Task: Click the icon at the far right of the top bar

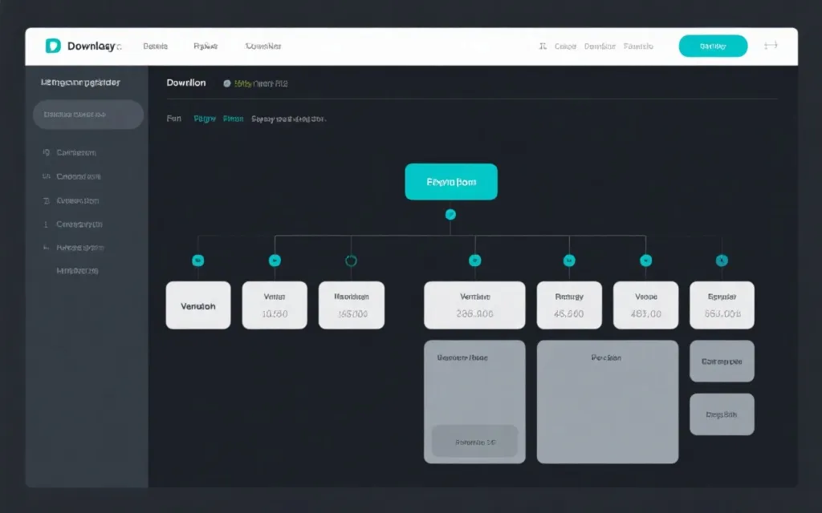Action: [771, 46]
